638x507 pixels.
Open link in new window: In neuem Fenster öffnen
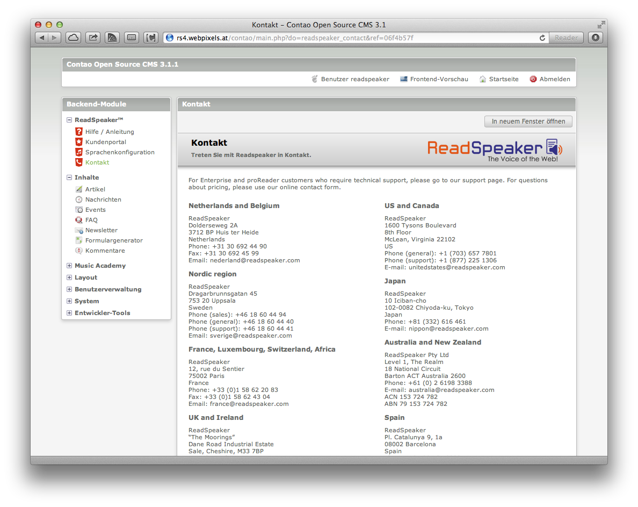click(x=528, y=122)
